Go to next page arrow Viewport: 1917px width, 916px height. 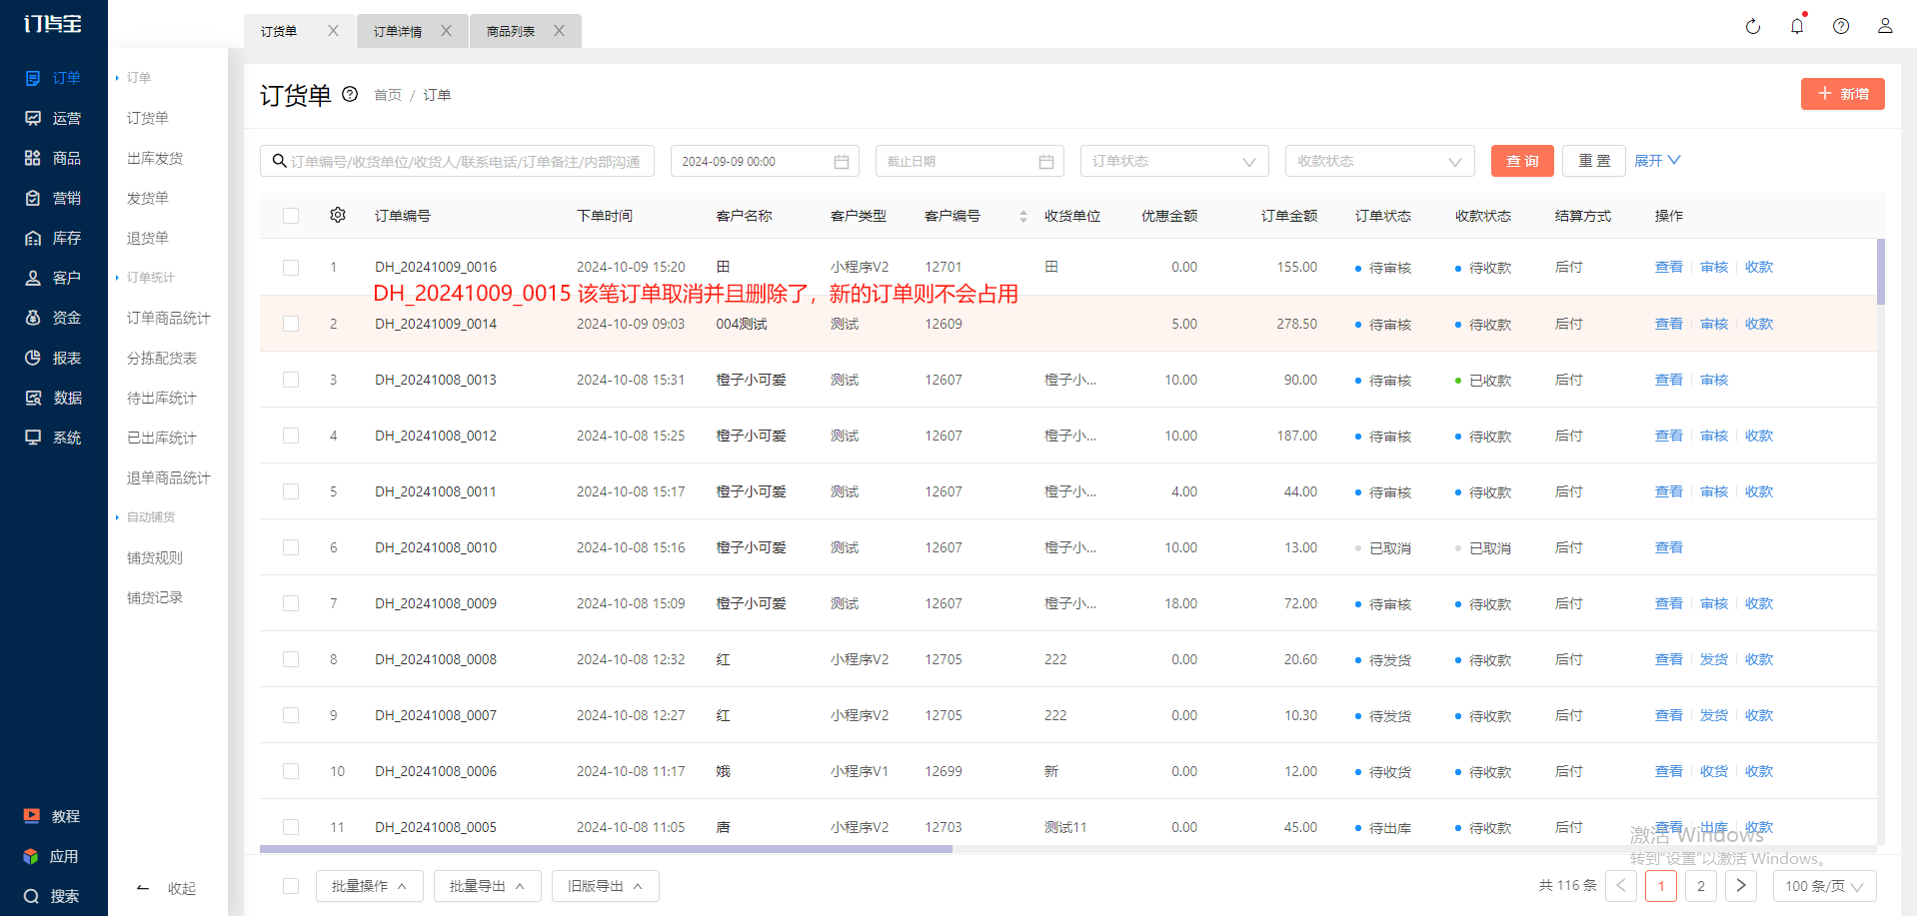point(1741,886)
